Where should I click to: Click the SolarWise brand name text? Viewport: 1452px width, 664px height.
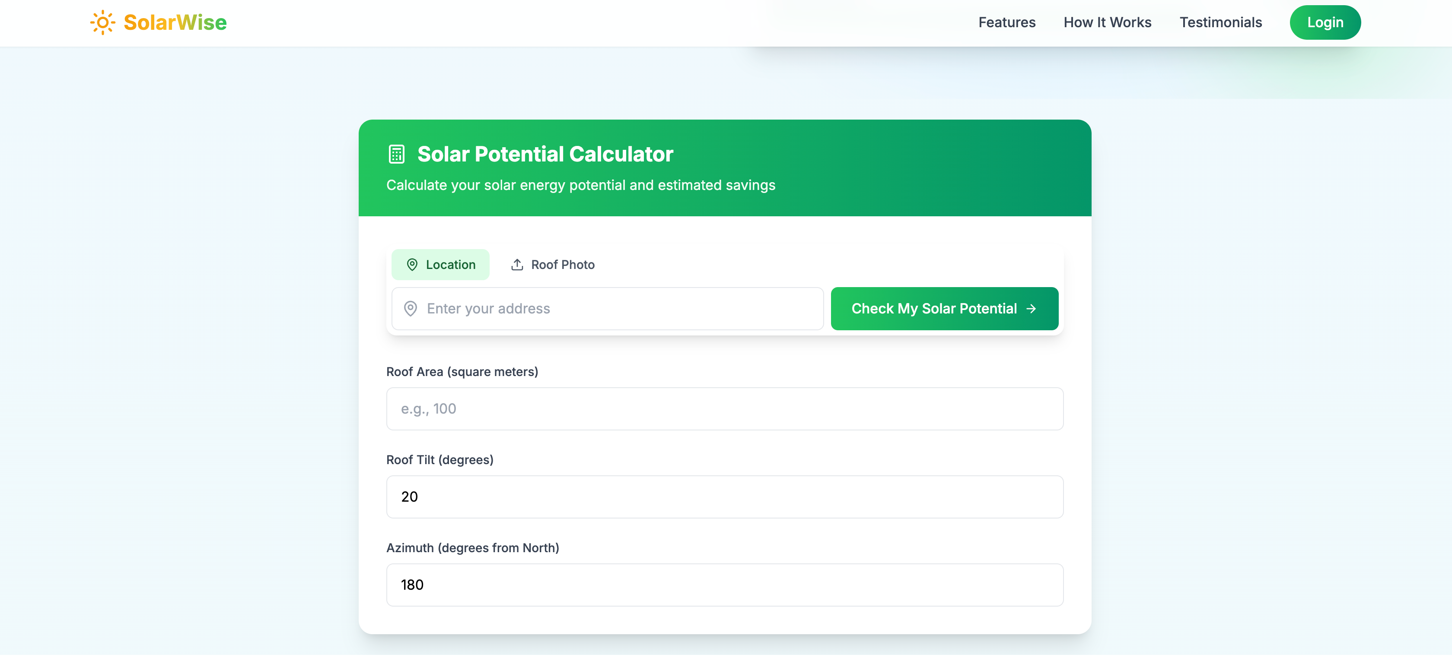[175, 22]
